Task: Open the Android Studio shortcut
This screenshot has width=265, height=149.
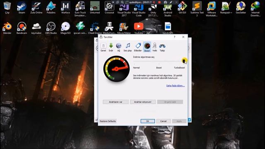Action: coord(168,10)
